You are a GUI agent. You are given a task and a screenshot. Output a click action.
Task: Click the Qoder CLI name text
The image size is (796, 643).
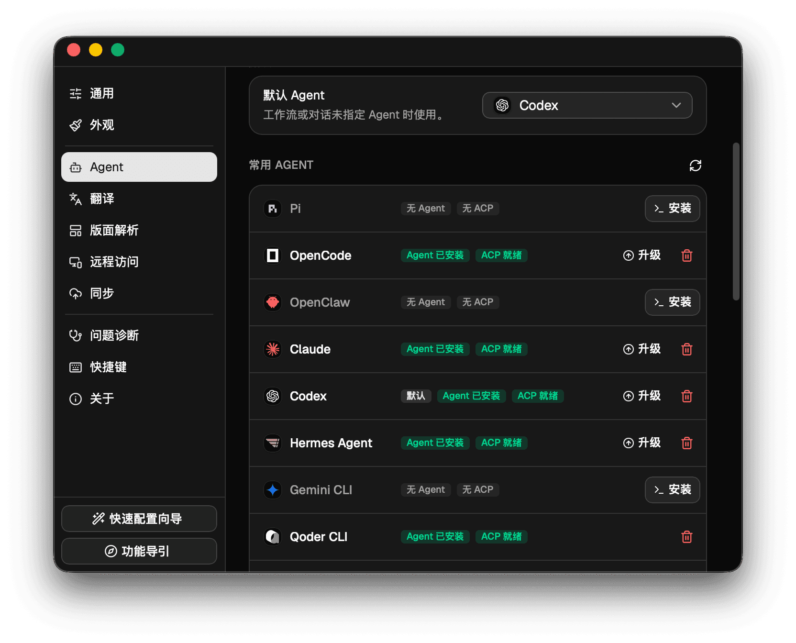click(x=319, y=537)
